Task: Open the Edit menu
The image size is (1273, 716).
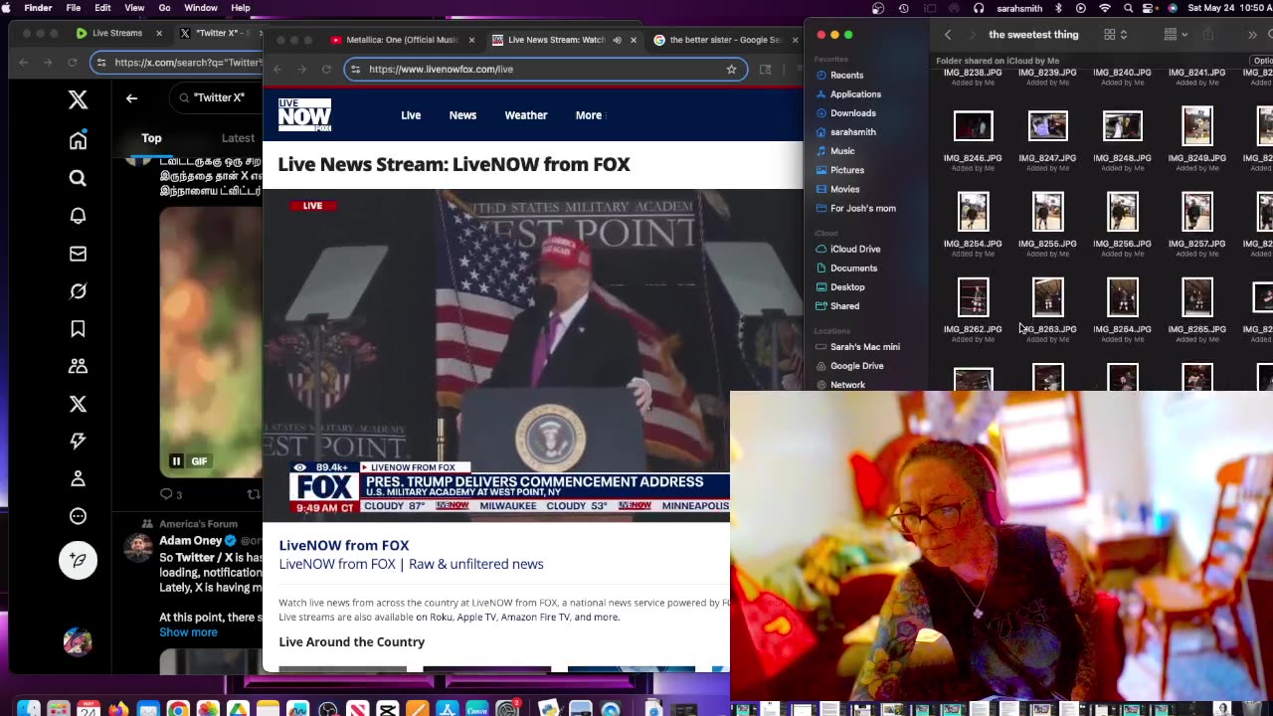Action: [102, 8]
